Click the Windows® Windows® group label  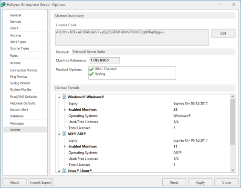pyautogui.click(x=86, y=97)
